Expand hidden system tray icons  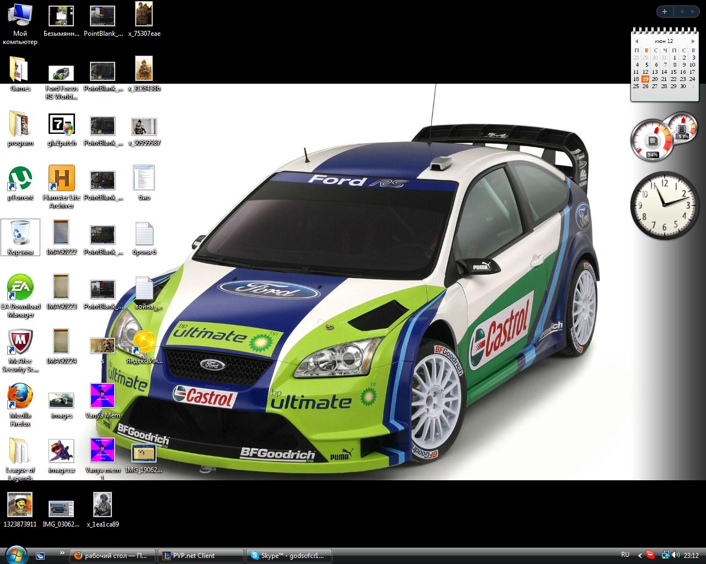point(640,555)
